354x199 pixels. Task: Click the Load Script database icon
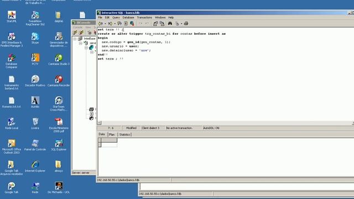coord(132,23)
